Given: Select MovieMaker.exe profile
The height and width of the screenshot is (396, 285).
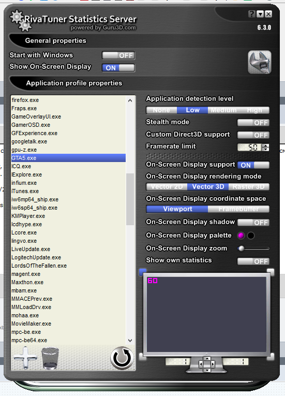Looking at the screenshot, I should point(68,324).
